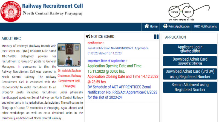This screenshot has height=122, width=219.
Task: Click the printer icon beside Print Application
Action: 165,26
